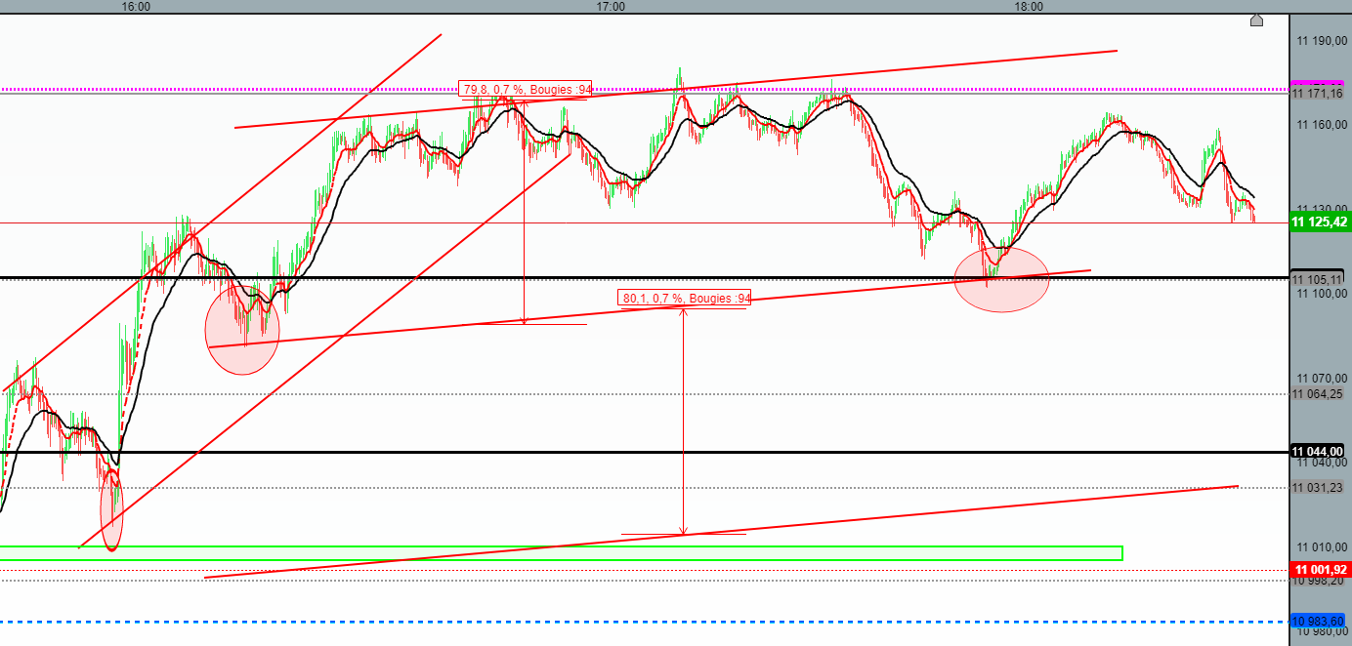The width and height of the screenshot is (1352, 646).
Task: Select the thick black line at 11 044,00
Action: point(645,452)
